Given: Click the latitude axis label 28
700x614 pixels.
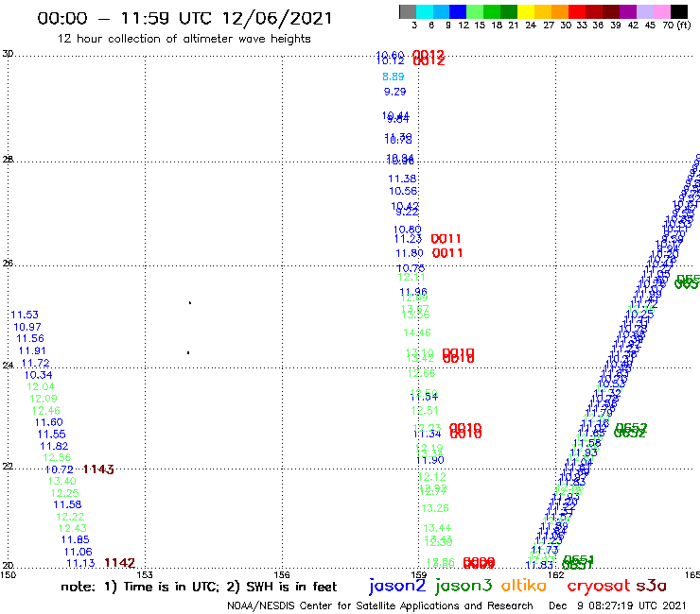Looking at the screenshot, I should (x=8, y=160).
